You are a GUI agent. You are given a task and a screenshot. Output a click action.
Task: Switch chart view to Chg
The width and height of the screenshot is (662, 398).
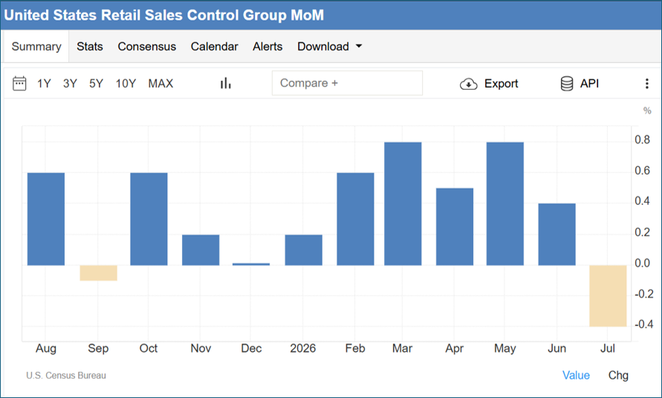point(618,375)
